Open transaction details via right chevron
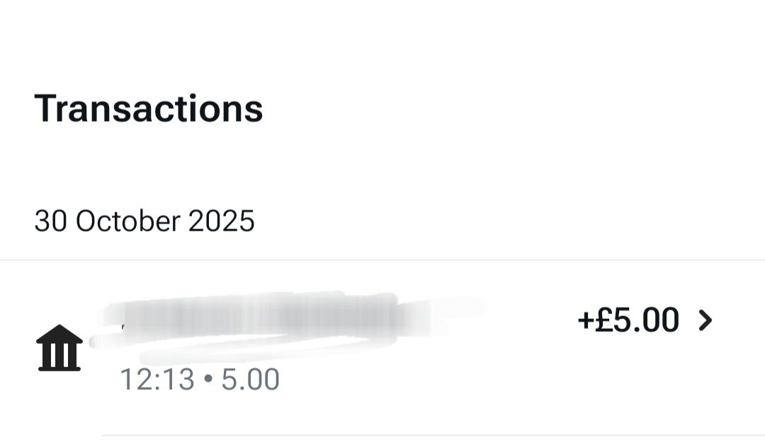765x447 pixels. 705,320
